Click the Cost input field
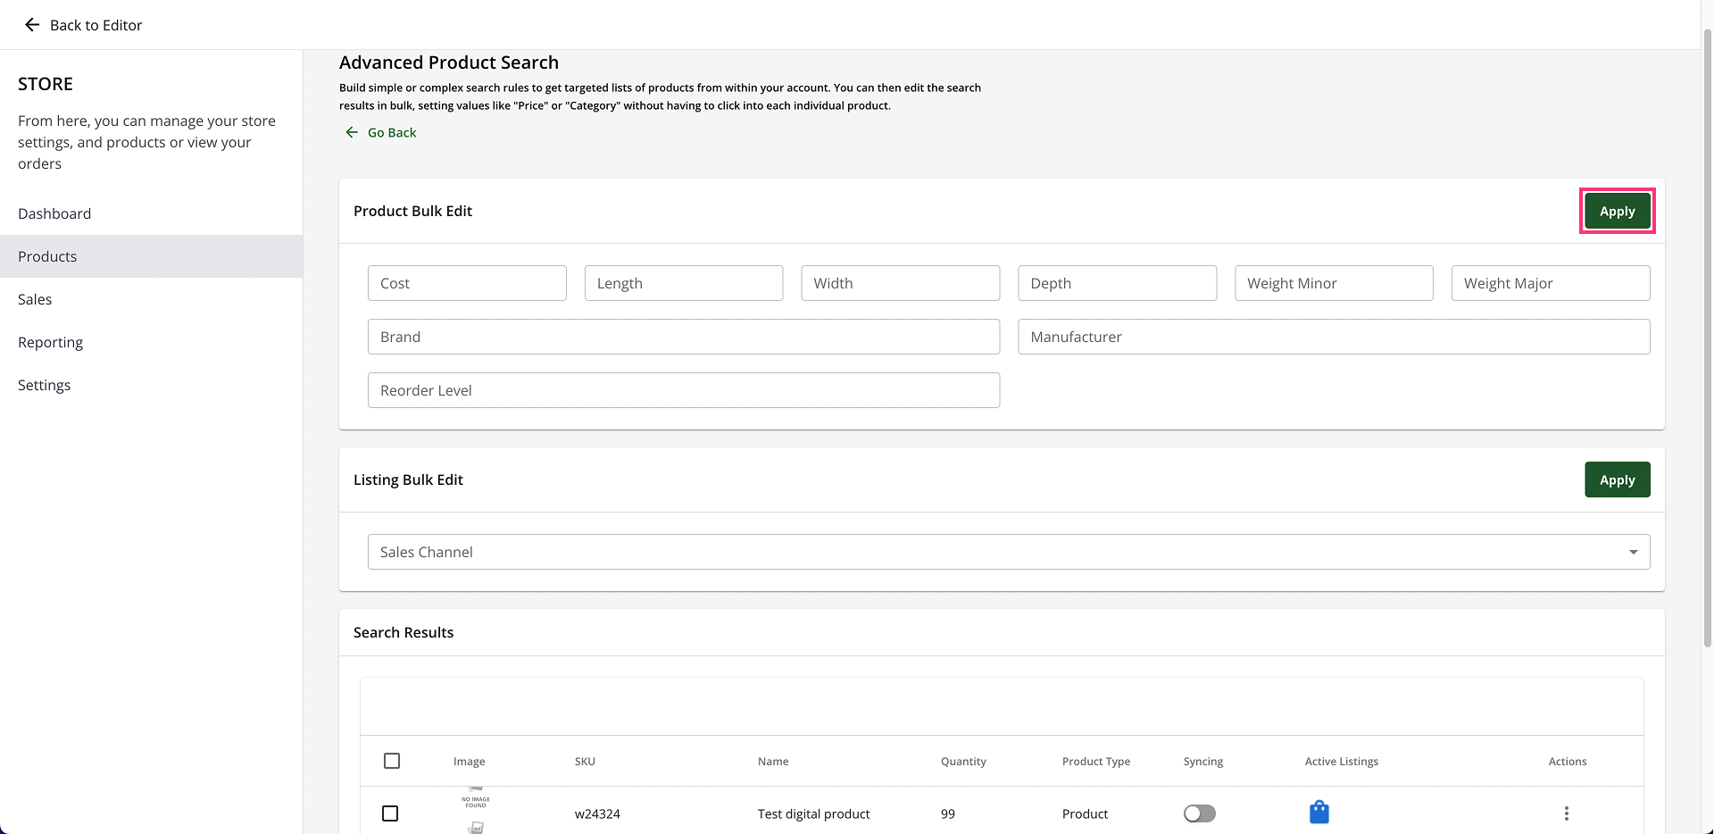 pos(467,283)
